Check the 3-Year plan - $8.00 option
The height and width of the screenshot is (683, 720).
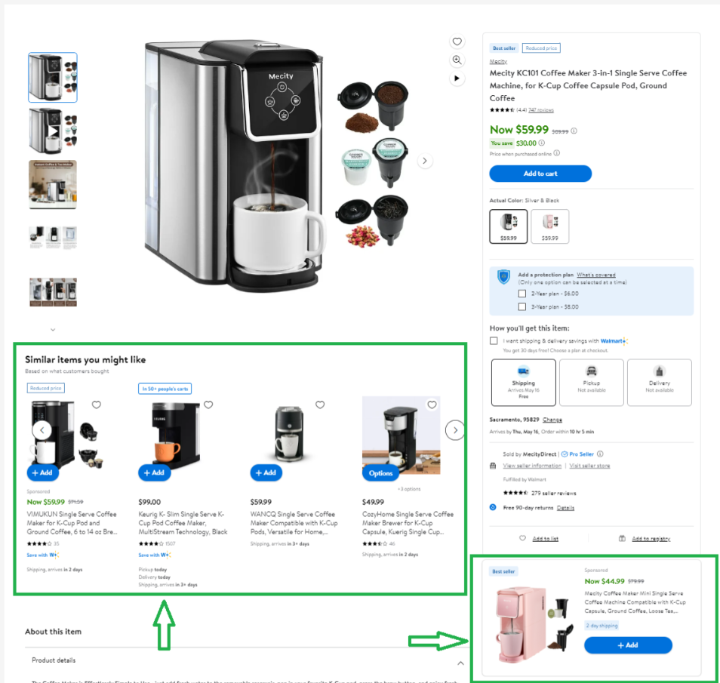tap(522, 306)
